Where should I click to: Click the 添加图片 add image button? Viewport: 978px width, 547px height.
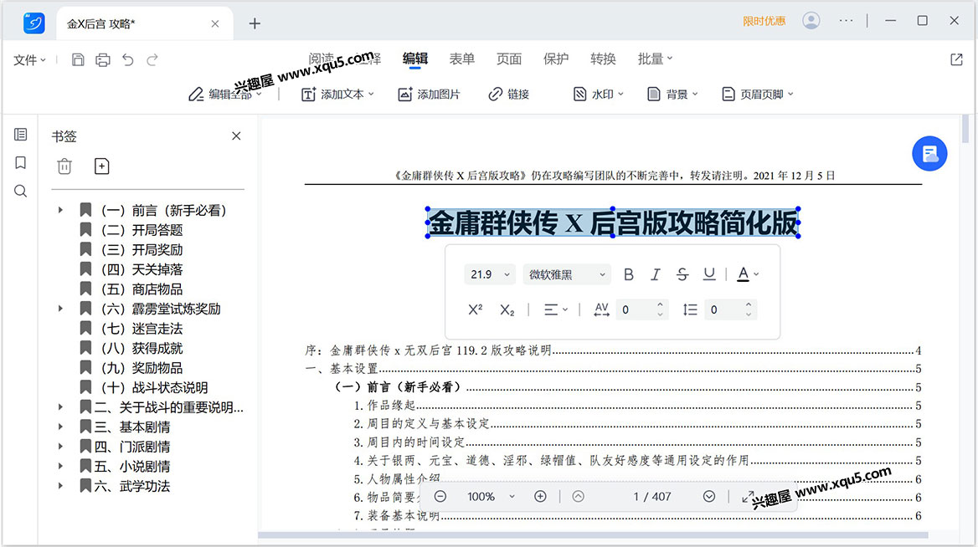coord(429,94)
